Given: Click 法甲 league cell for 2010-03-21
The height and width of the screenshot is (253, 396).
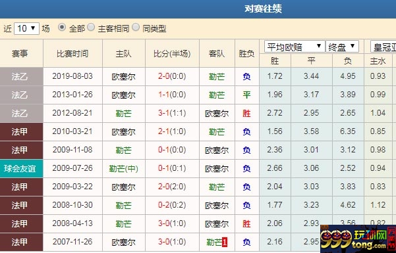Looking at the screenshot, I should 22,131.
